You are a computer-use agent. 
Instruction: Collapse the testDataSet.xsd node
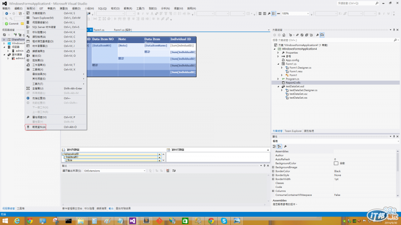(278, 86)
